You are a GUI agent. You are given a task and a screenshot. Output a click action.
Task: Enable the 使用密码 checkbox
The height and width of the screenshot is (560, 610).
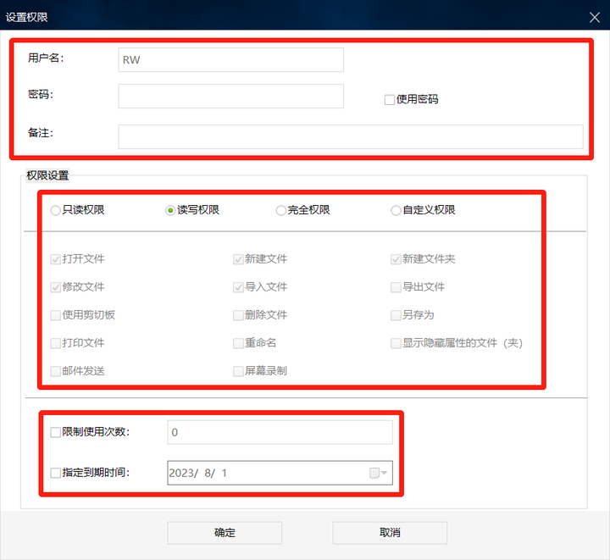[x=390, y=100]
